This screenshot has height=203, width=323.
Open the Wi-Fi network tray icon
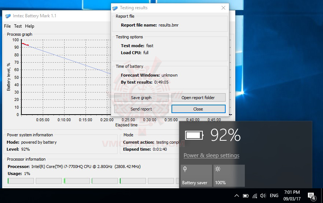pyautogui.click(x=255, y=196)
